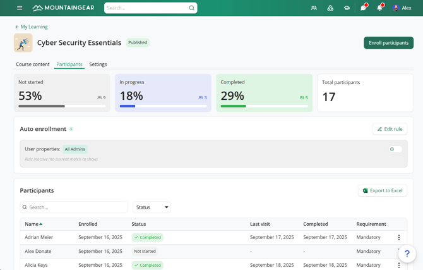Switch to the Course content tab
The width and height of the screenshot is (423, 270).
33,64
